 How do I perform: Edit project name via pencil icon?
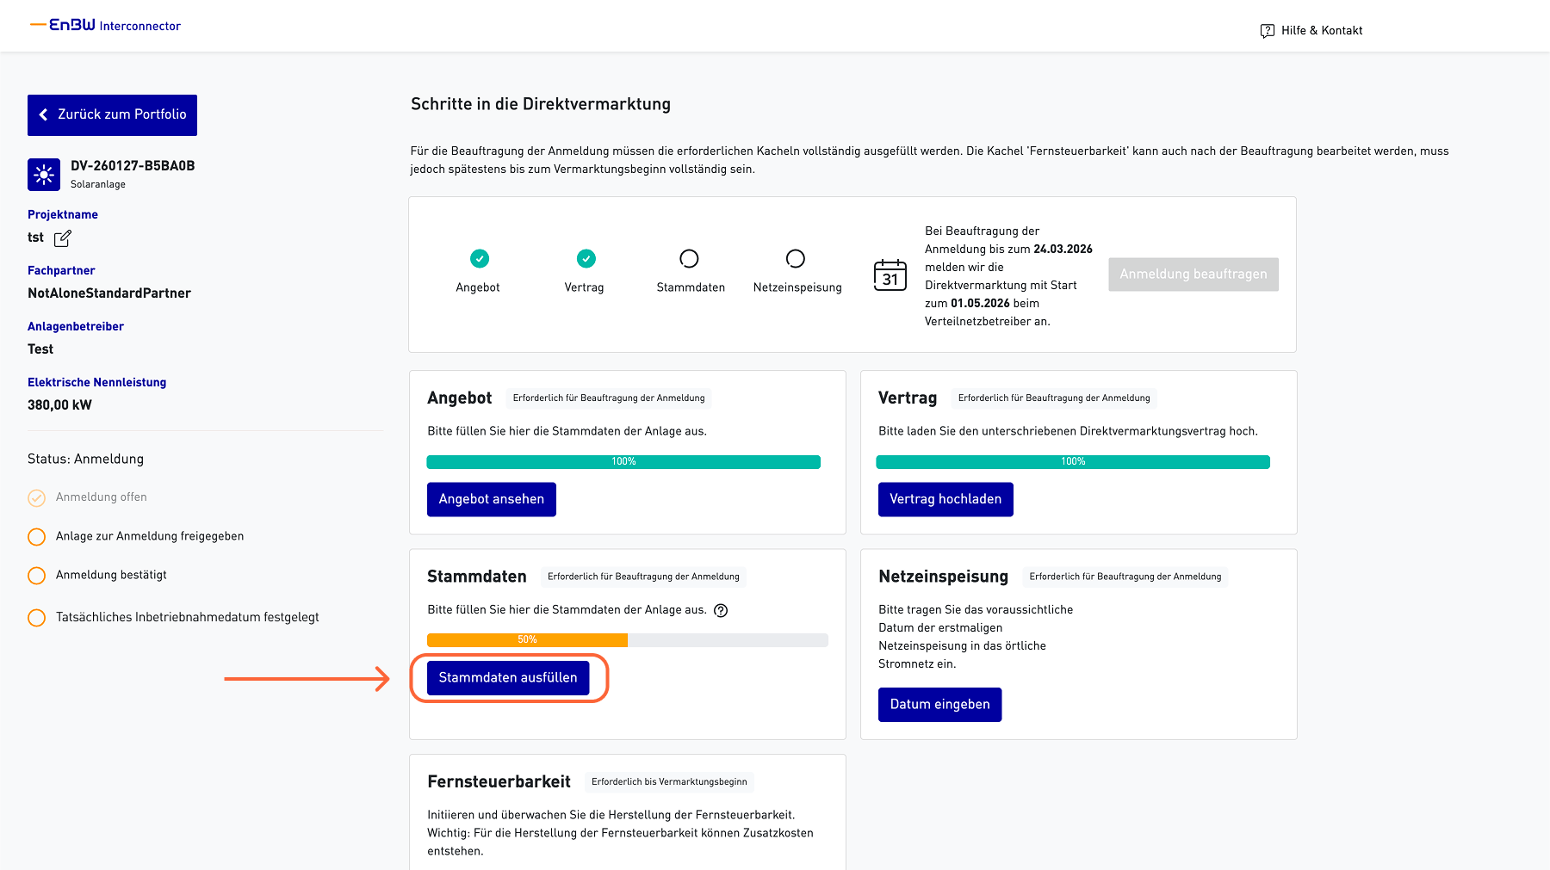click(x=63, y=238)
